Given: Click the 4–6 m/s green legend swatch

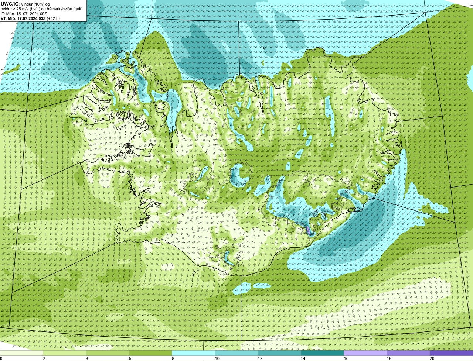Looking at the screenshot, I should pyautogui.click(x=108, y=353).
